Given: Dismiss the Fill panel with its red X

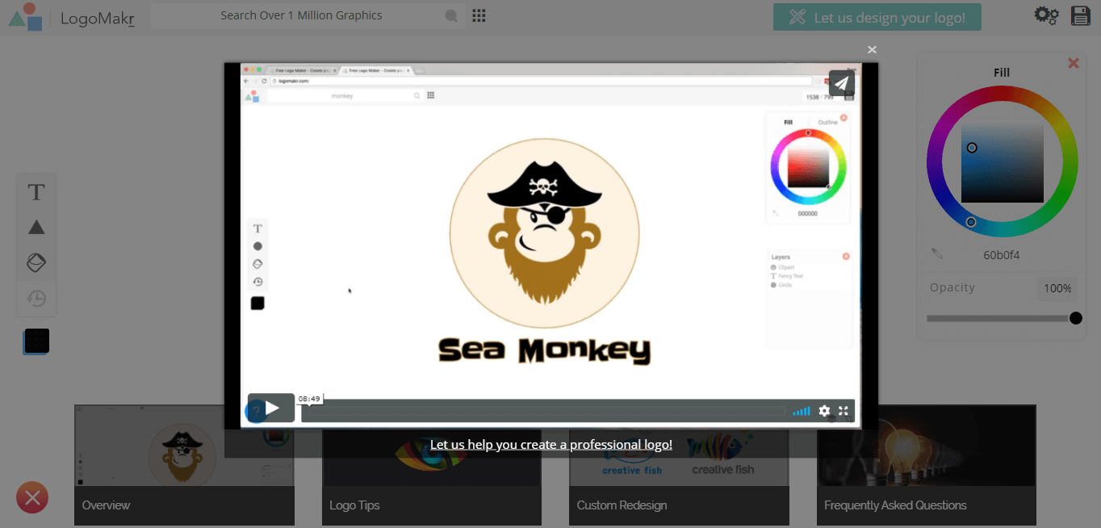Looking at the screenshot, I should (x=1073, y=62).
